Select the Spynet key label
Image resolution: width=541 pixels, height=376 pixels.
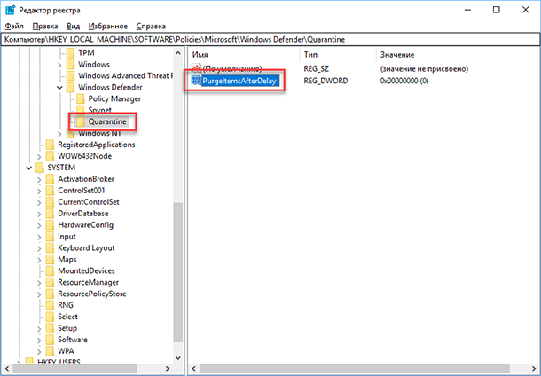[99, 110]
